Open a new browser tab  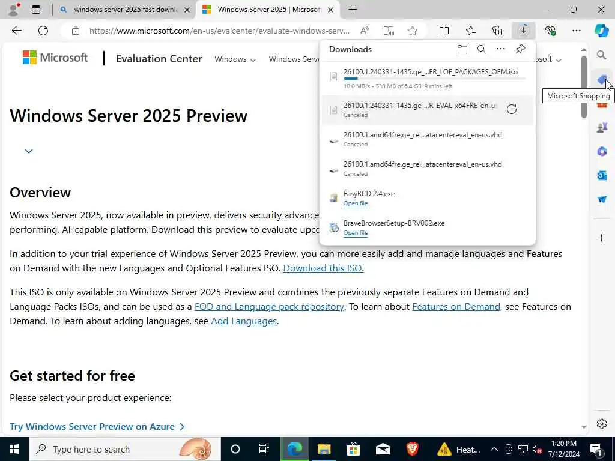coord(353,10)
